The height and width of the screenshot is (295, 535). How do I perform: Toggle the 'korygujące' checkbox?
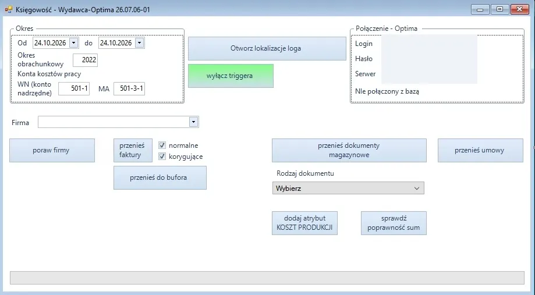[x=162, y=157]
